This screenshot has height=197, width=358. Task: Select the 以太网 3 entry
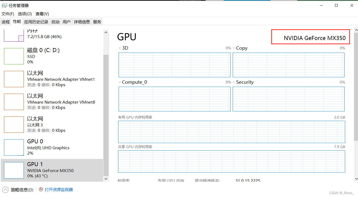[52, 125]
